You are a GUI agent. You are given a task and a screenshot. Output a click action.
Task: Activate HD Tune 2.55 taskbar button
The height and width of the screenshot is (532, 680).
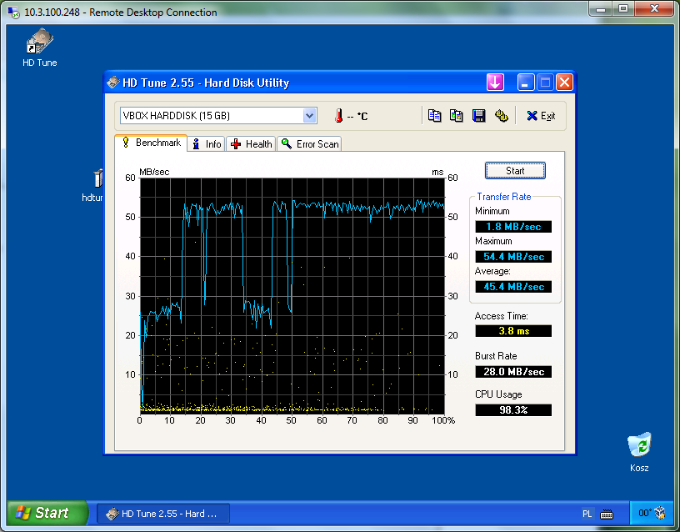pos(163,514)
